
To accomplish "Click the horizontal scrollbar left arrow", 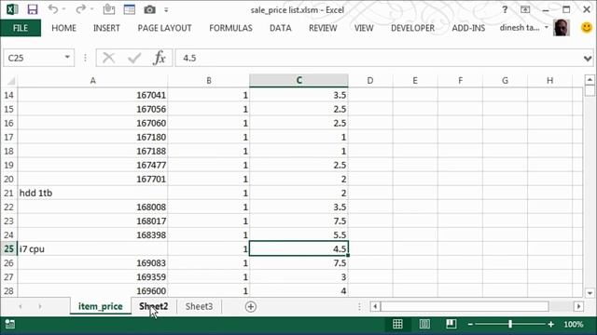I will click(375, 306).
